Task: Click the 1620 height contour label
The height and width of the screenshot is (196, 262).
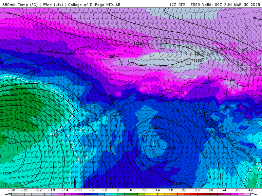Action: point(5,187)
